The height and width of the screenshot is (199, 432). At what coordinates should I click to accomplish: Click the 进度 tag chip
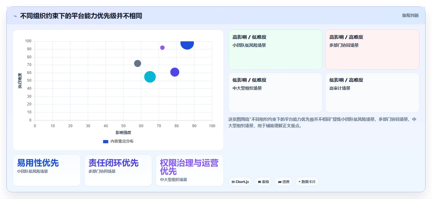284,182
